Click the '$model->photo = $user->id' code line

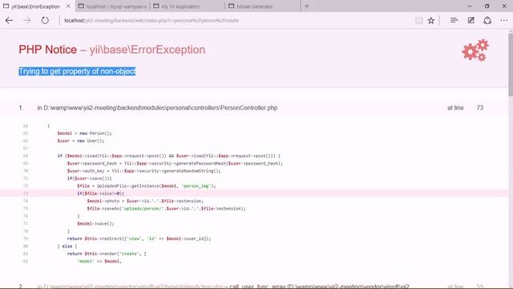point(145,201)
